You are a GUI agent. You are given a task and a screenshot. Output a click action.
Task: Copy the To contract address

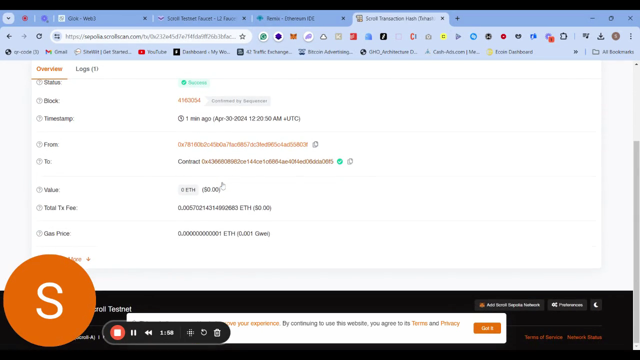(350, 161)
